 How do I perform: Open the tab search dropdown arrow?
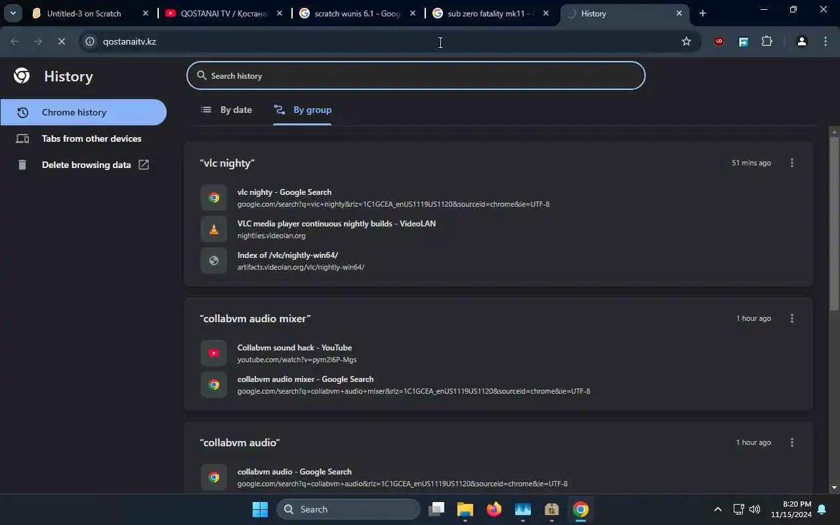[12, 13]
